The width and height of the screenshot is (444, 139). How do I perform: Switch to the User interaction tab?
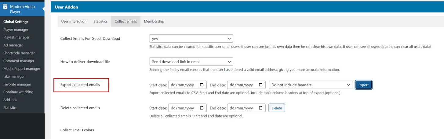74,21
